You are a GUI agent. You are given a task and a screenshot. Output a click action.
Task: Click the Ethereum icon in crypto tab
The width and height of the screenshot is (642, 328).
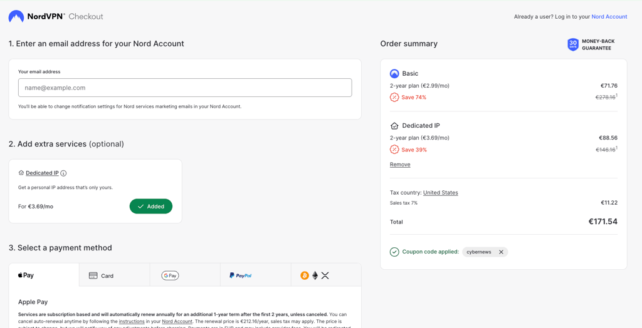[315, 275]
